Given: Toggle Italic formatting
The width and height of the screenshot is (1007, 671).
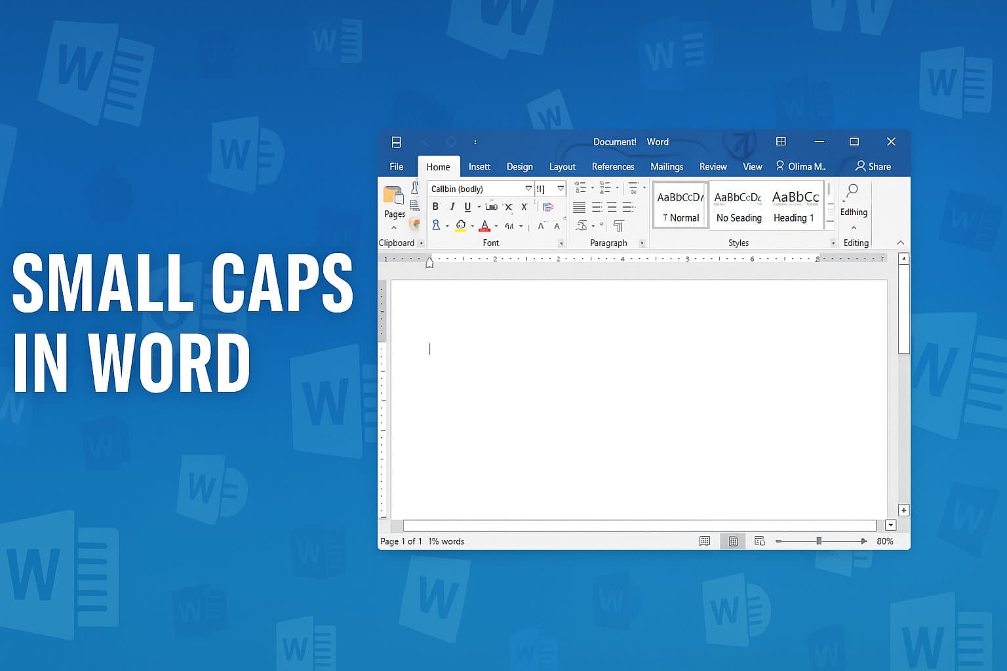Looking at the screenshot, I should click(x=452, y=207).
